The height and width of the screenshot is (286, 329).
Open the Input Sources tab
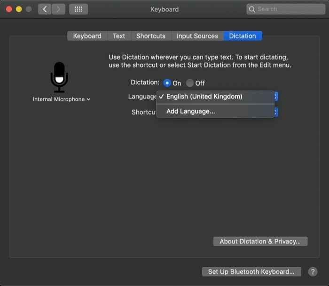click(x=197, y=36)
